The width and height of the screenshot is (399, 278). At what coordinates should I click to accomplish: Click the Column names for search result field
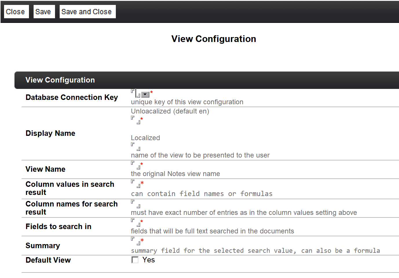[x=136, y=204]
